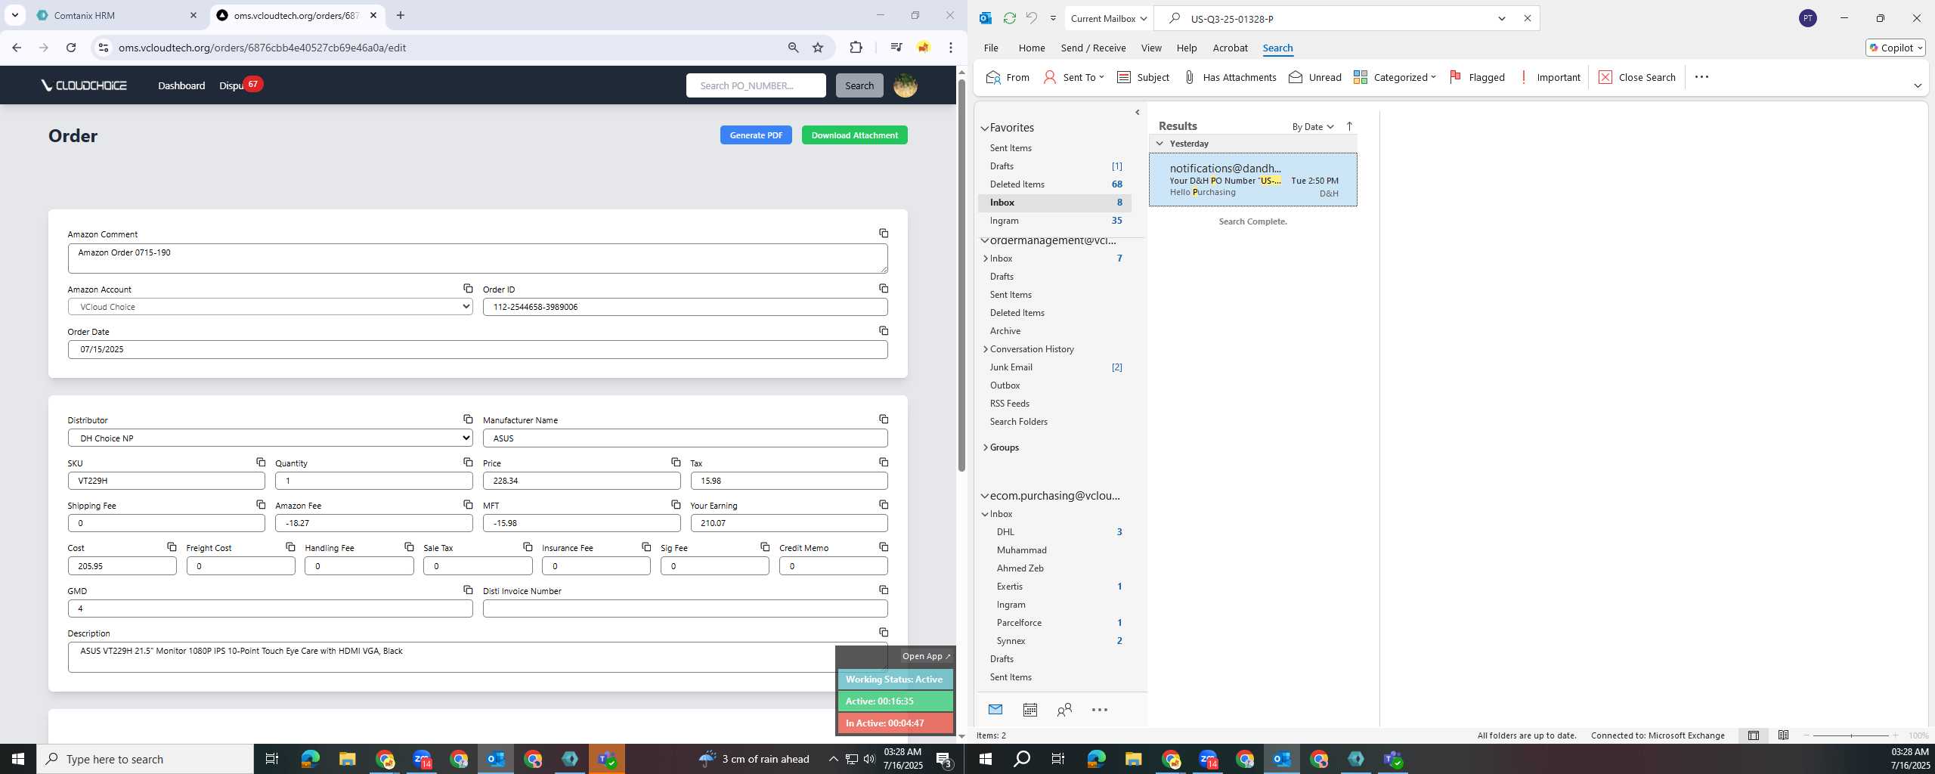Screen dimensions: 1935x774
Task: Collapse the Yesterday results group
Action: (1159, 144)
